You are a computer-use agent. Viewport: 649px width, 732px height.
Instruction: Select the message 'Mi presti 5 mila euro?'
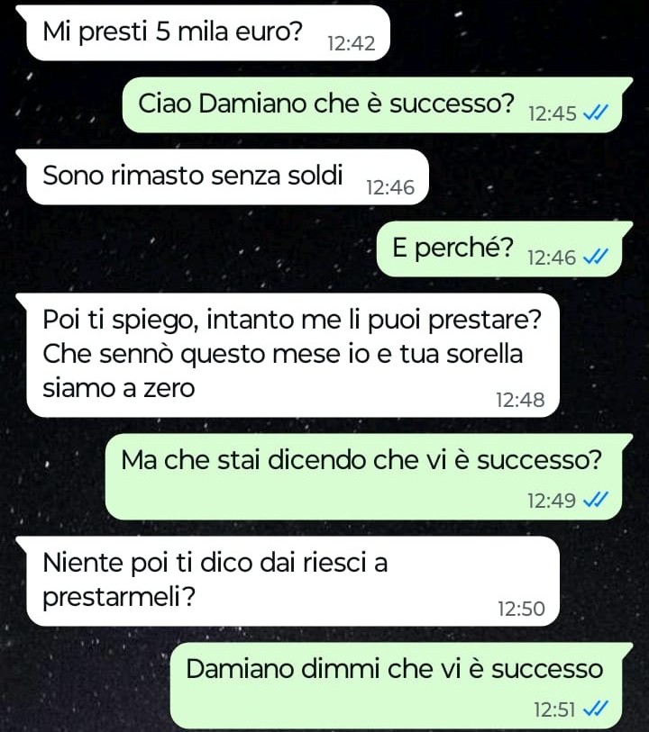point(208,33)
